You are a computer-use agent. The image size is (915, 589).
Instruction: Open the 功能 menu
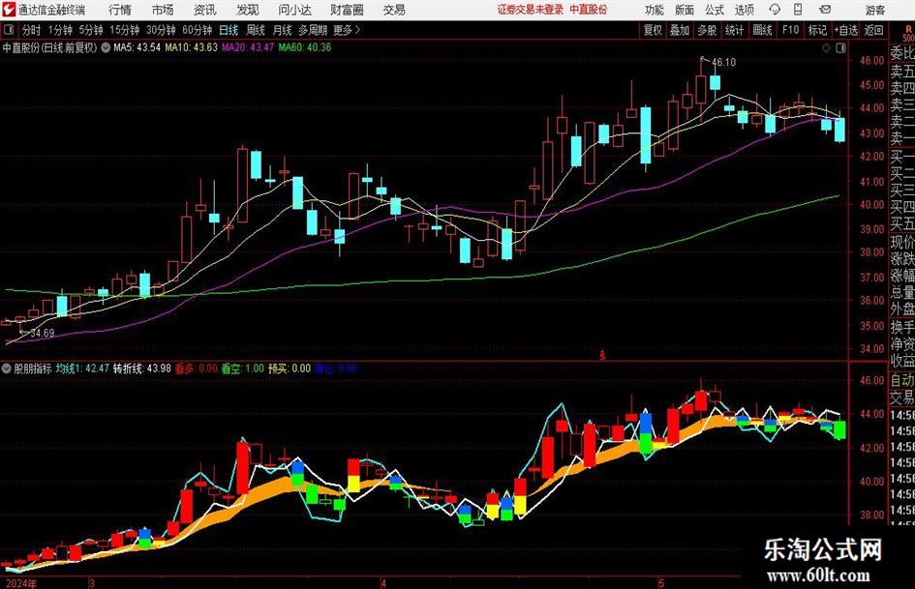pos(655,10)
